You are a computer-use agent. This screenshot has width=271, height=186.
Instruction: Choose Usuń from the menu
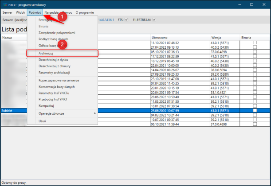[42, 121]
